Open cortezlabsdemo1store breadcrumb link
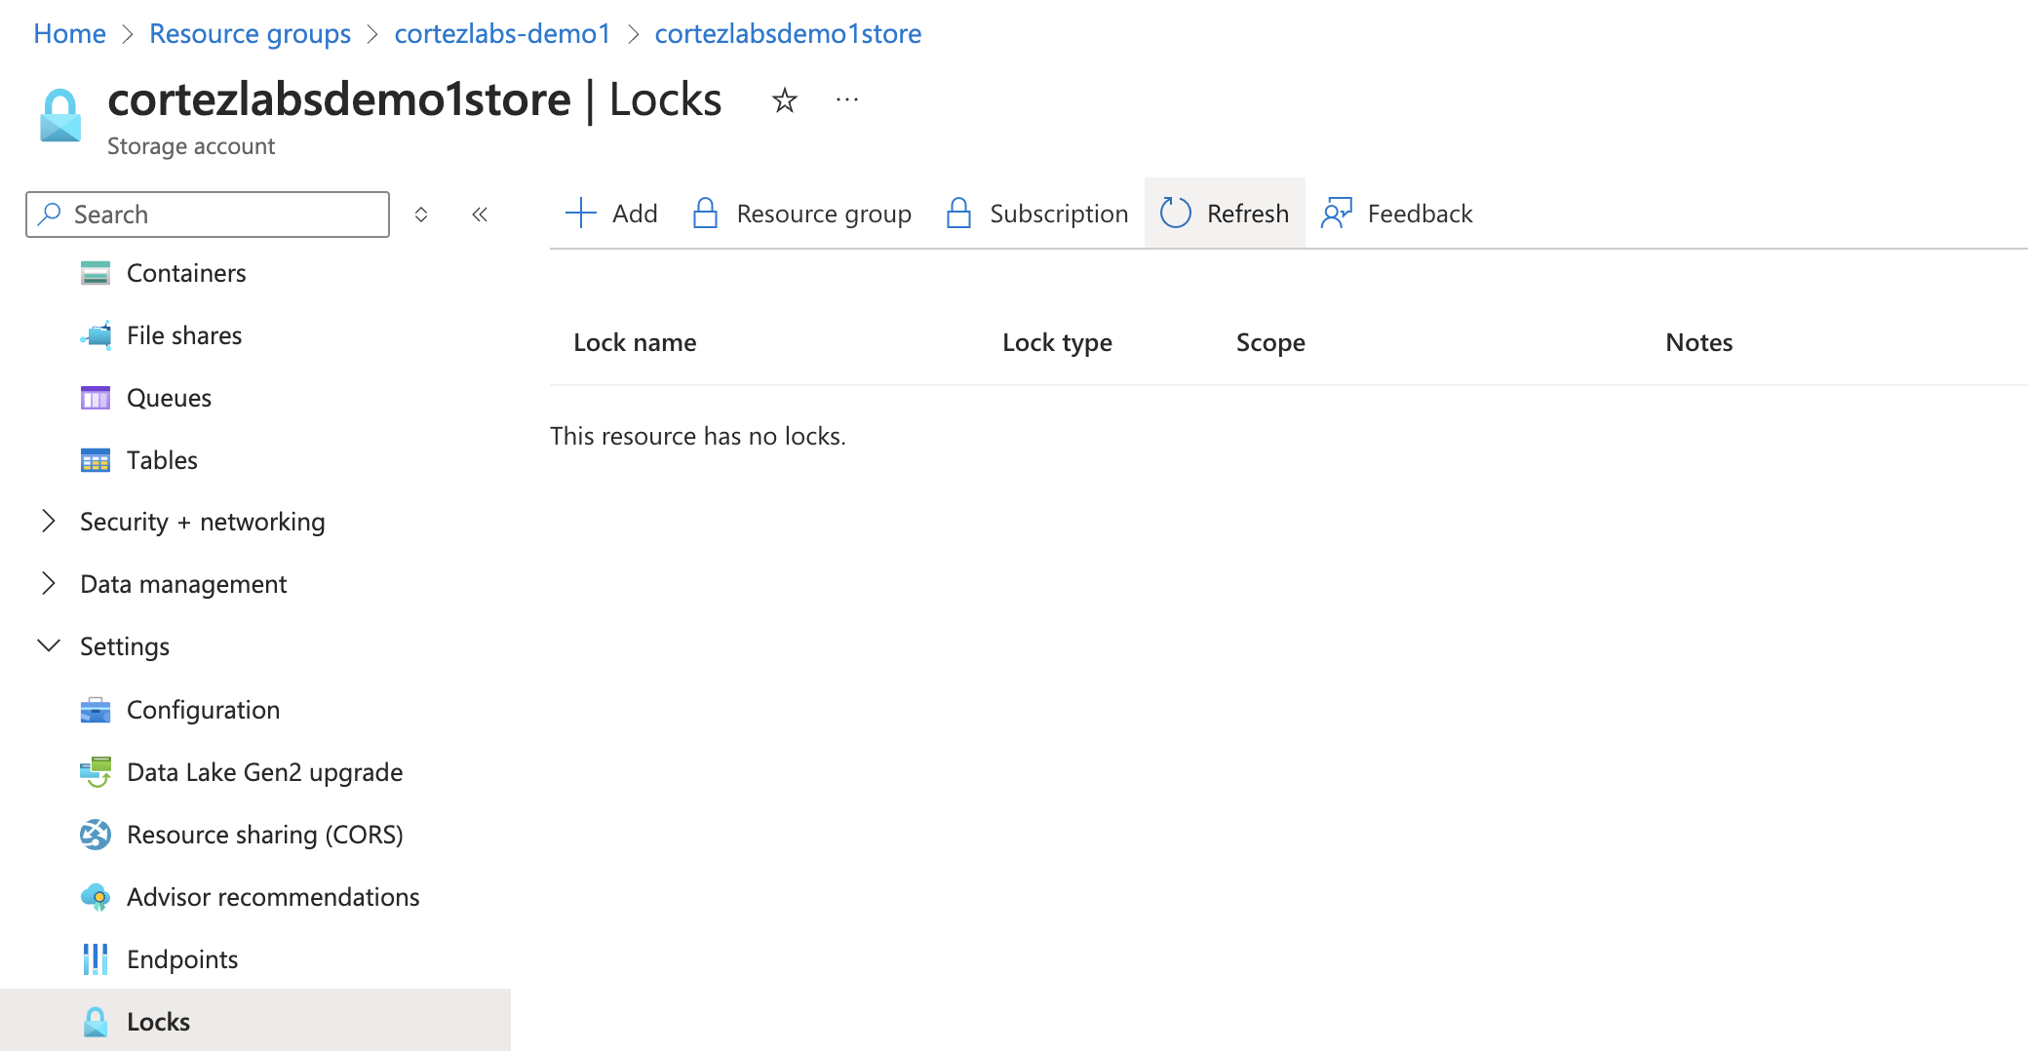The height and width of the screenshot is (1053, 2028). tap(788, 33)
